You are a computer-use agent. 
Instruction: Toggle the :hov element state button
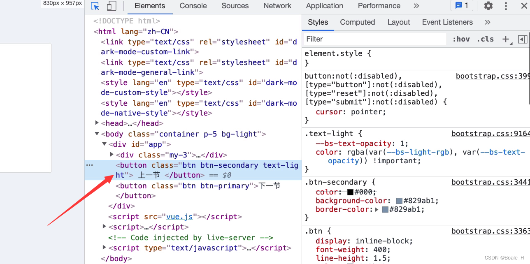[461, 39]
